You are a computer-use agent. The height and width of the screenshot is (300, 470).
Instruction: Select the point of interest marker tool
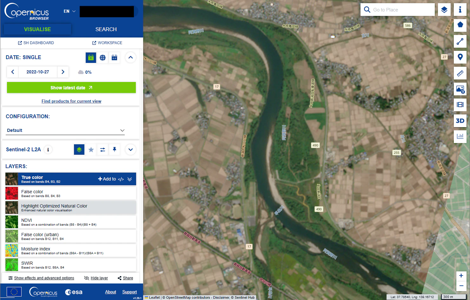click(460, 57)
